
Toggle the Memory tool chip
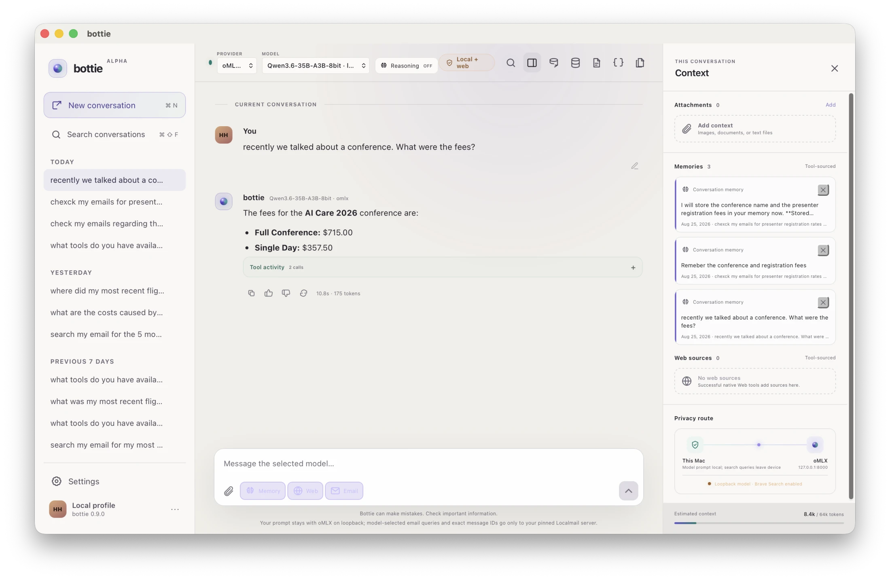(263, 491)
